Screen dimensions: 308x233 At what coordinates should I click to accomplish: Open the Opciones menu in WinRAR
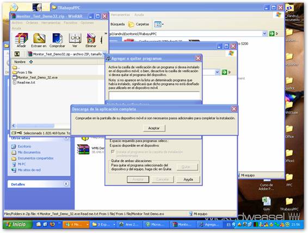(x=87, y=23)
